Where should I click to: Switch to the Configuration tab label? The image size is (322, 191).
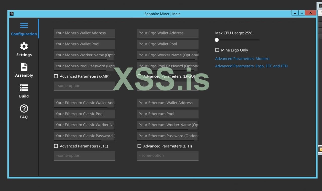click(x=24, y=34)
